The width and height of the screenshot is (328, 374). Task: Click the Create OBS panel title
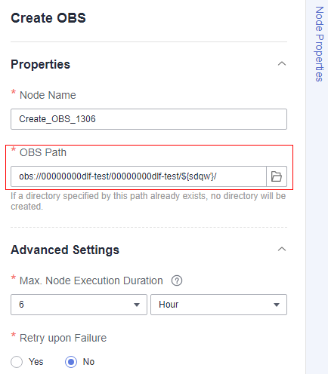tap(48, 18)
